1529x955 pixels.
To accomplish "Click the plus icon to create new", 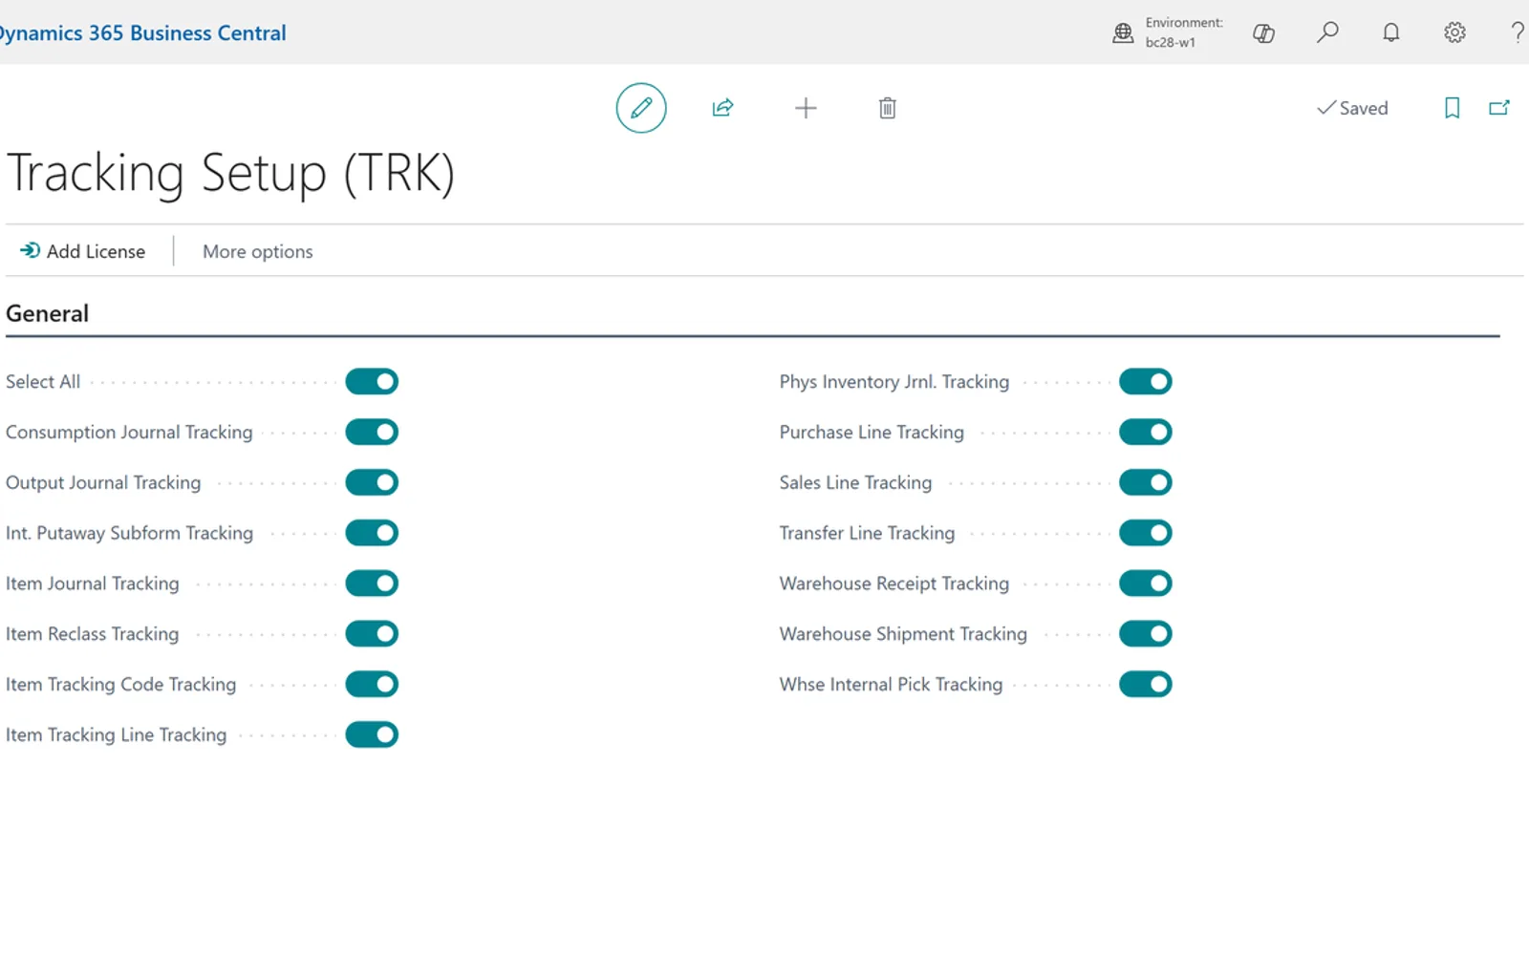I will point(806,108).
